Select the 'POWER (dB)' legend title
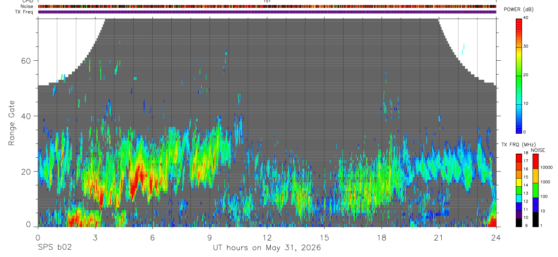The height and width of the screenshot is (257, 558). (x=518, y=10)
